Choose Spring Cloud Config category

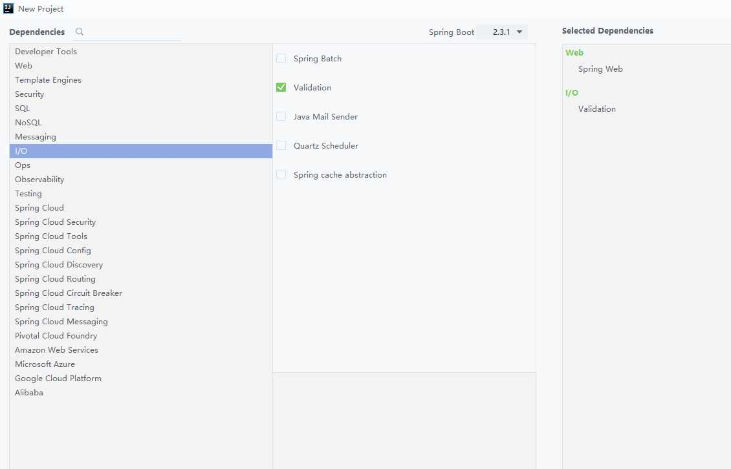point(141,250)
